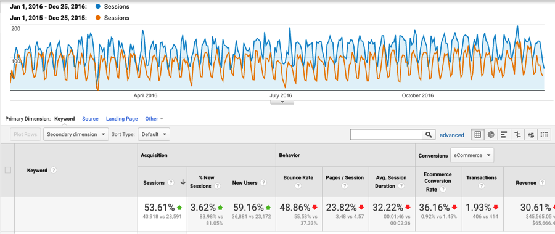Open help icon for Avg. Session Duration
Image resolution: width=555 pixels, height=234 pixels.
point(401,186)
